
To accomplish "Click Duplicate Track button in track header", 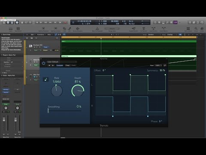I will click(x=32, y=38).
